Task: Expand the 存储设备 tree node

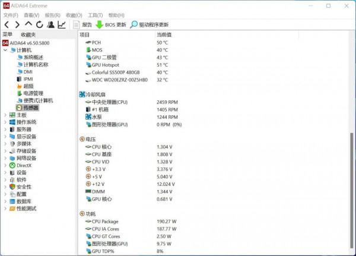Action: click(5, 151)
